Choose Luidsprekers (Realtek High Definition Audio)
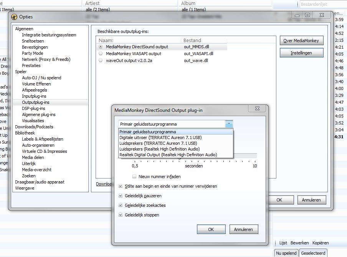This screenshot has height=257, width=347. pos(176,149)
